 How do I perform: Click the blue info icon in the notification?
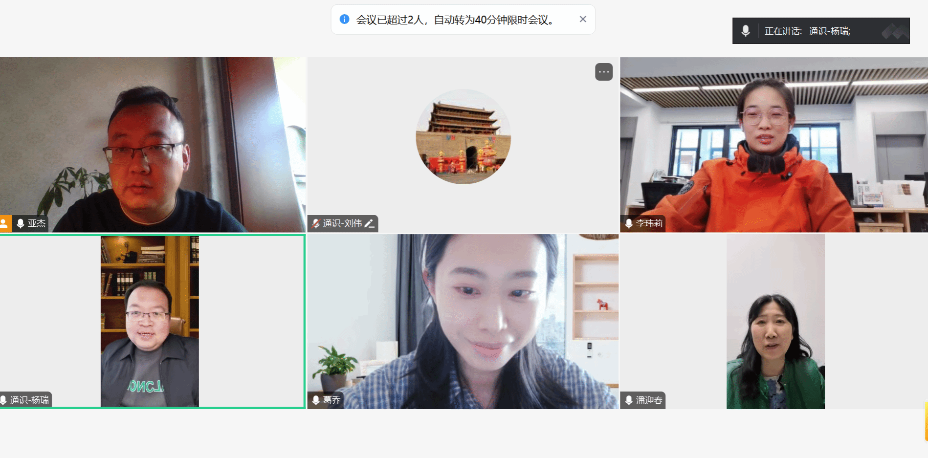coord(344,19)
